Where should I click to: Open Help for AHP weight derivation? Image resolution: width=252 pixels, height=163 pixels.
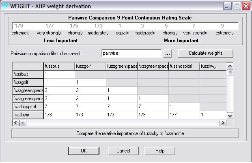pyautogui.click(x=159, y=150)
